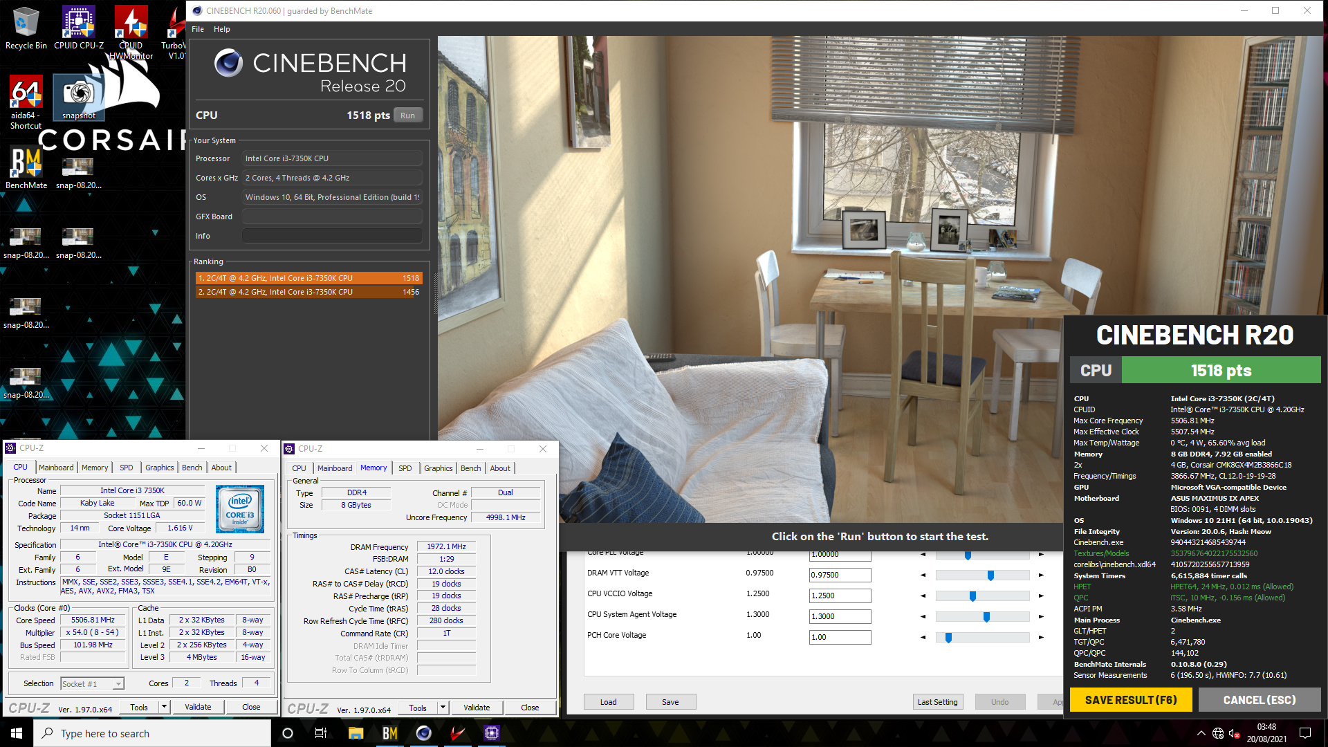Open the red TurboV taskbar icon
Viewport: 1328px width, 747px height.
pyautogui.click(x=458, y=733)
